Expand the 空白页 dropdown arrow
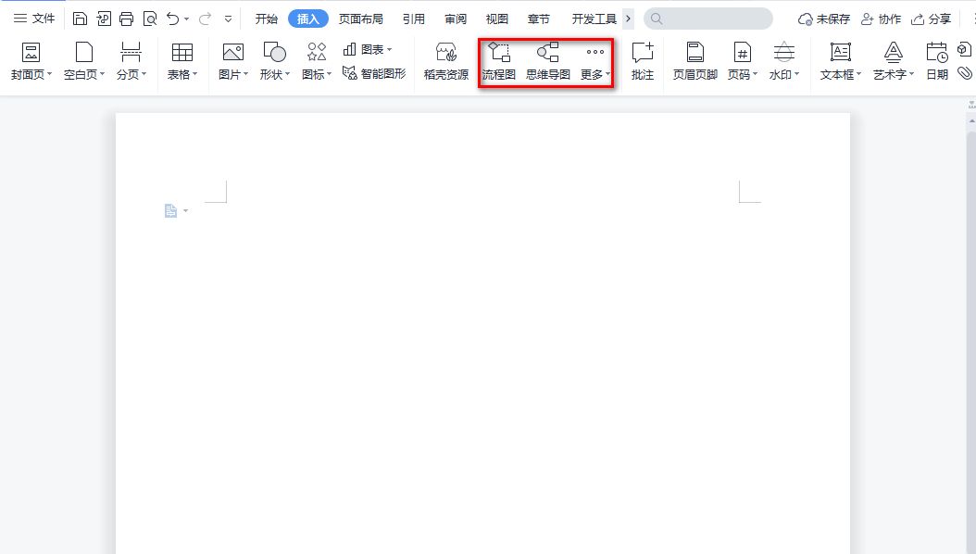The height and width of the screenshot is (554, 976). click(x=102, y=74)
